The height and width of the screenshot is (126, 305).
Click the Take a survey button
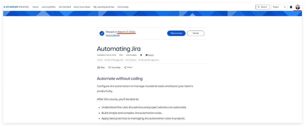point(176,33)
